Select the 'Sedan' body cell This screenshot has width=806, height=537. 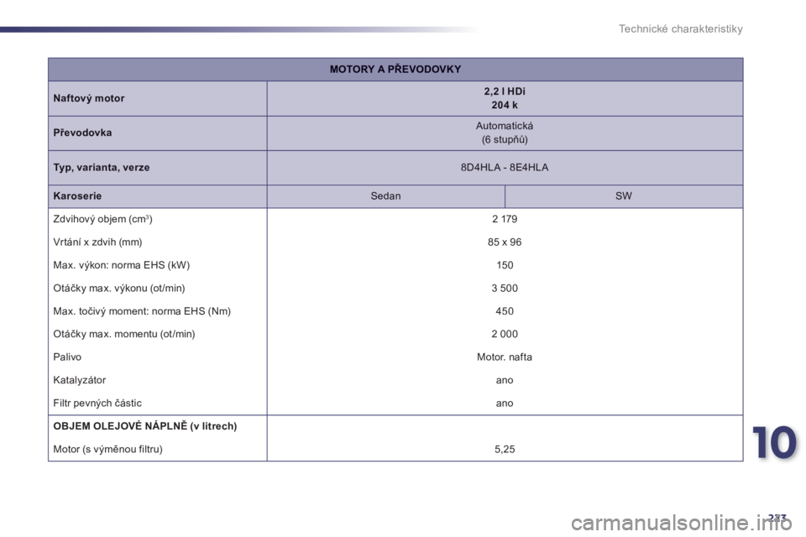click(x=385, y=196)
